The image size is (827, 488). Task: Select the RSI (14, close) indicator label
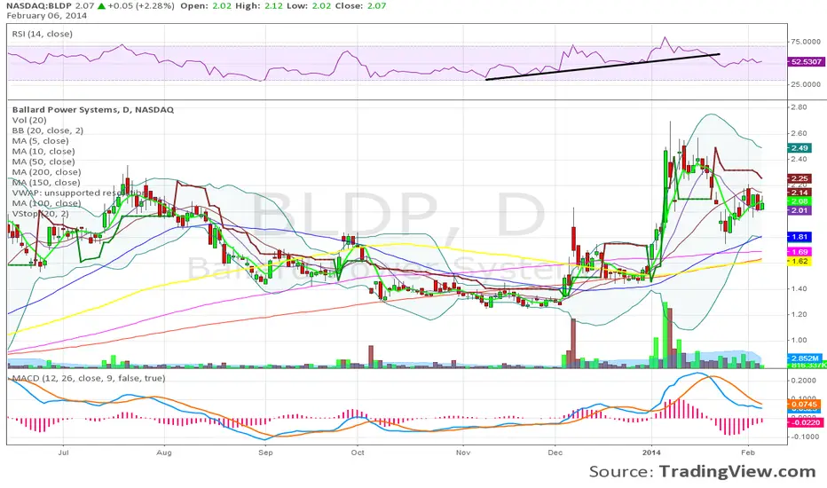(x=43, y=34)
